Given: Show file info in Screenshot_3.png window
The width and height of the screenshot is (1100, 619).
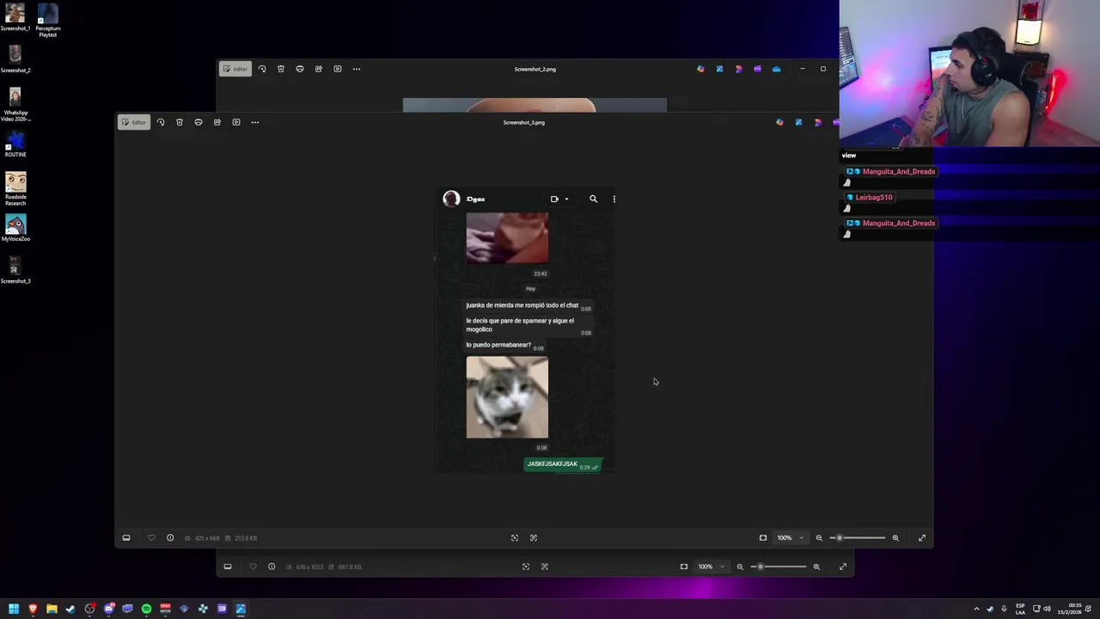Looking at the screenshot, I should pos(170,538).
